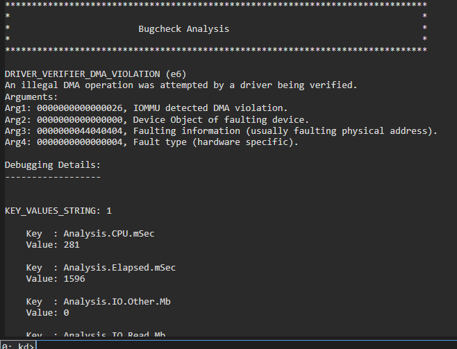Click the kd command input field
Viewport: 457px width, 349px height.
[x=243, y=345]
